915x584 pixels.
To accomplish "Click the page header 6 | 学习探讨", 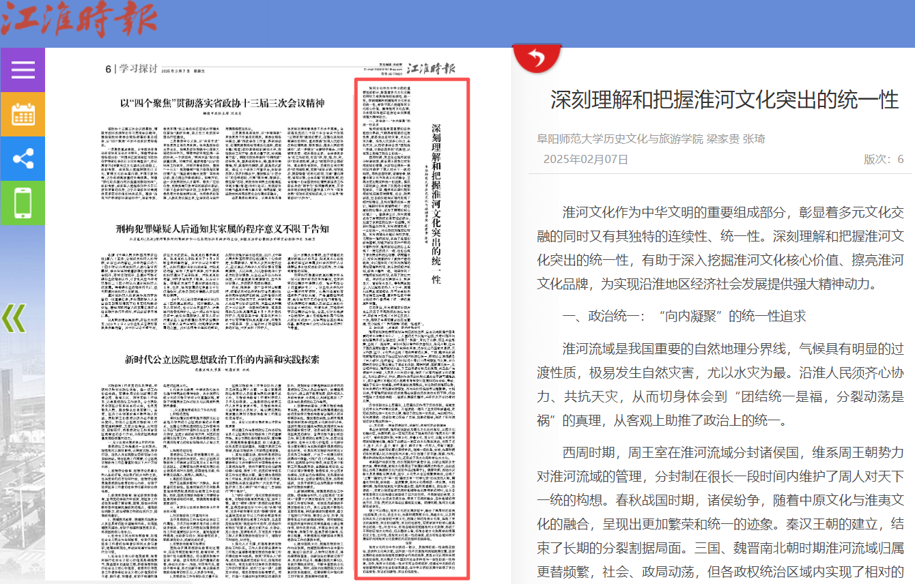I will pos(131,69).
